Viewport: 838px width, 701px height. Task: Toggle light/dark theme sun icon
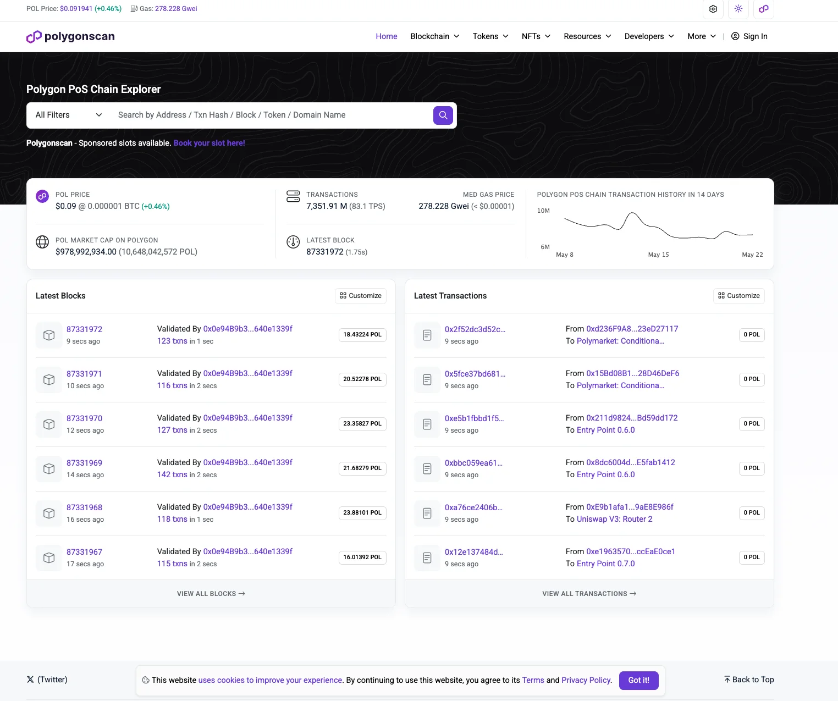738,9
